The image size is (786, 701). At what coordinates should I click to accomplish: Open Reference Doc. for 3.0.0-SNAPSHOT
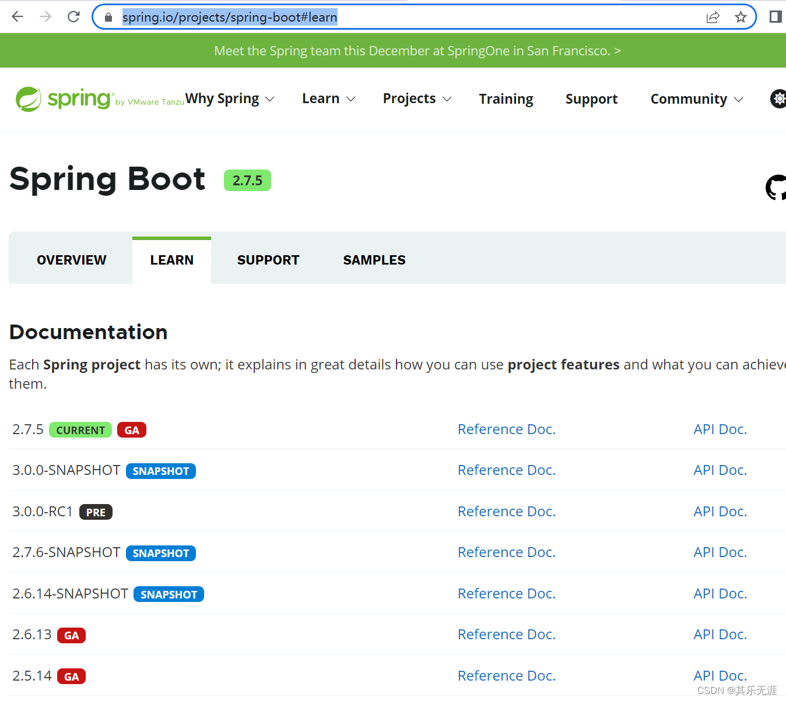click(507, 470)
